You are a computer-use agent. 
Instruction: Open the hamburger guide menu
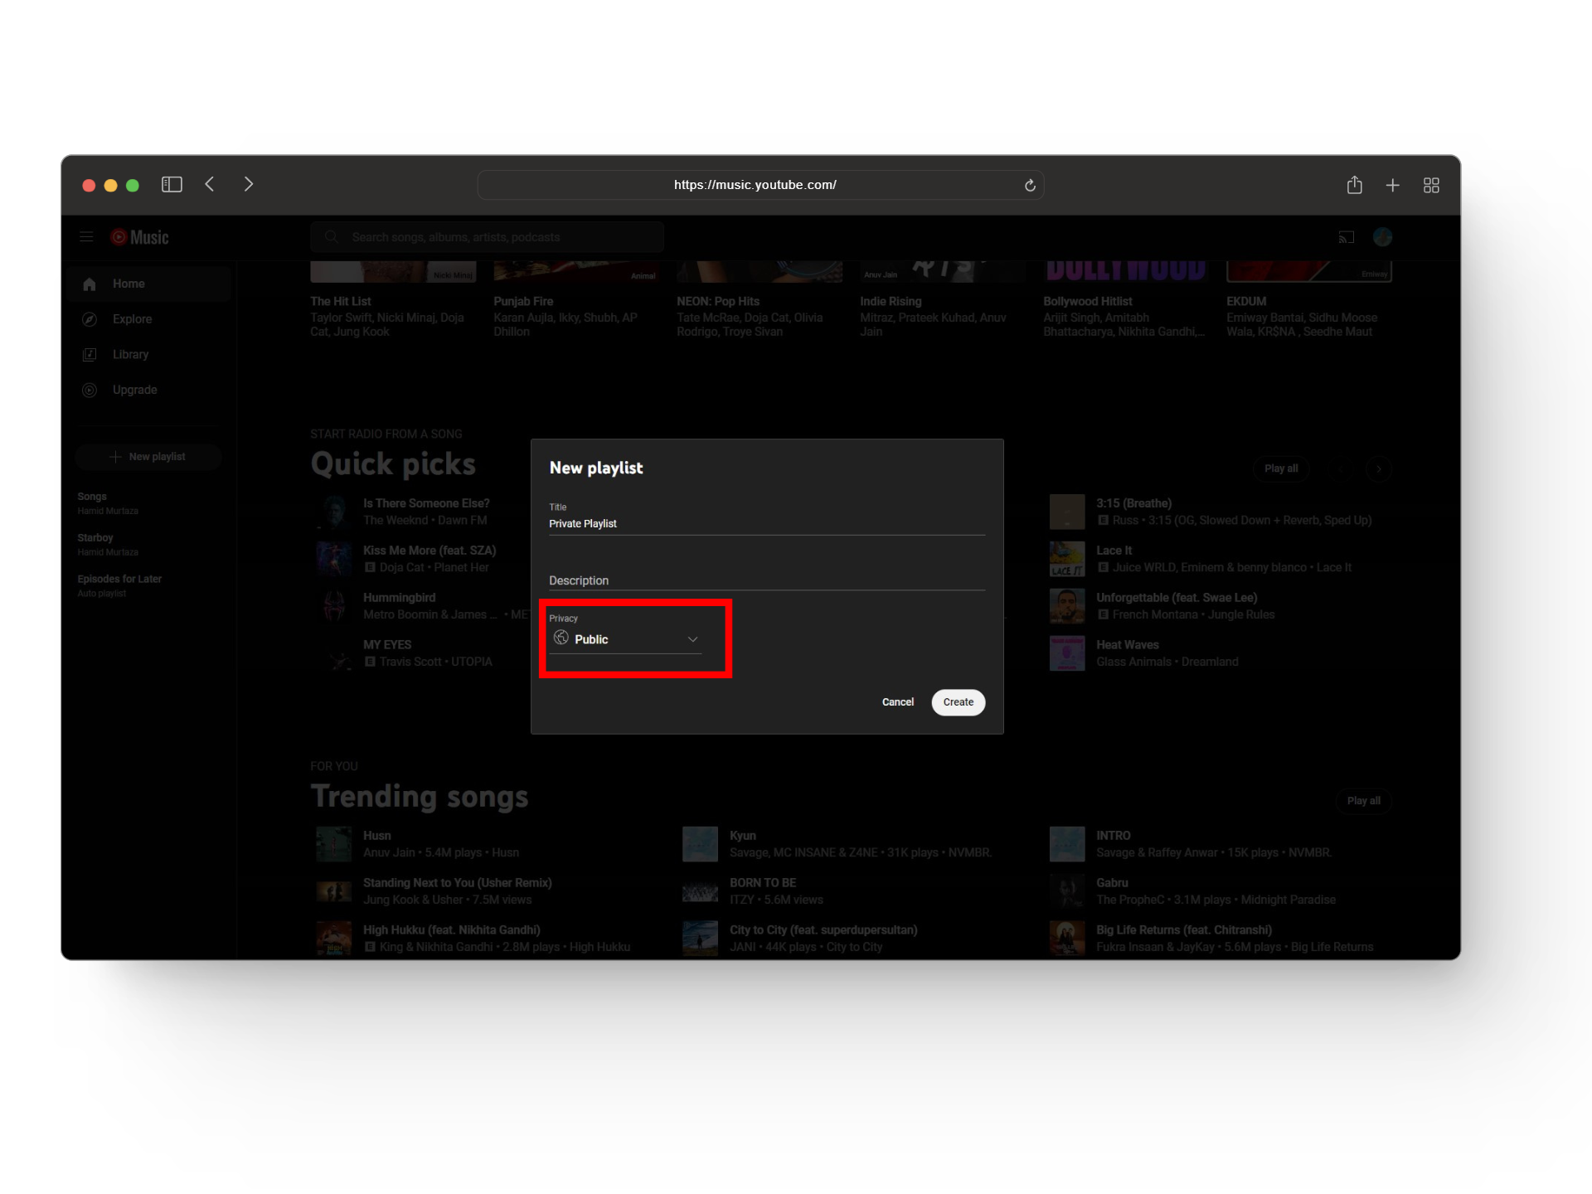tap(86, 237)
